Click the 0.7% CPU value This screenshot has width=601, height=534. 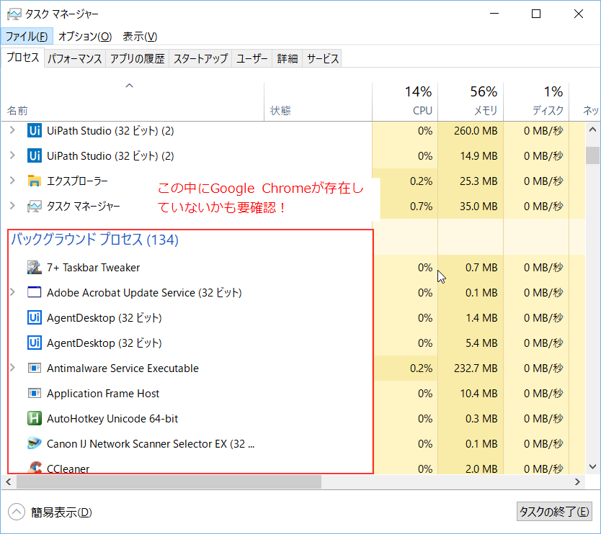[422, 207]
